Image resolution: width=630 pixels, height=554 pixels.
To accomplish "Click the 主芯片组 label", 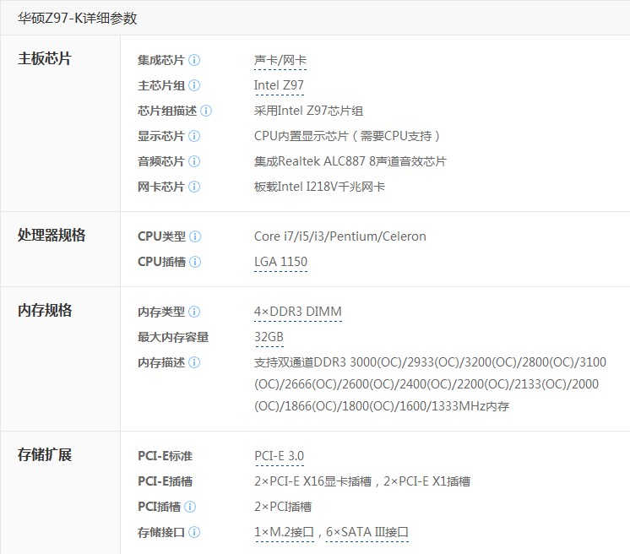I will point(161,85).
